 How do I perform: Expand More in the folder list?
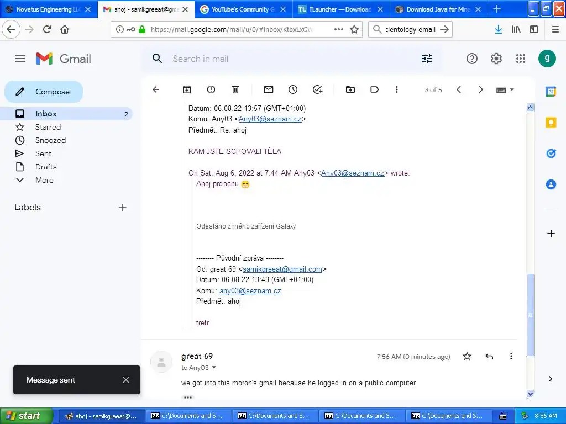coord(44,180)
